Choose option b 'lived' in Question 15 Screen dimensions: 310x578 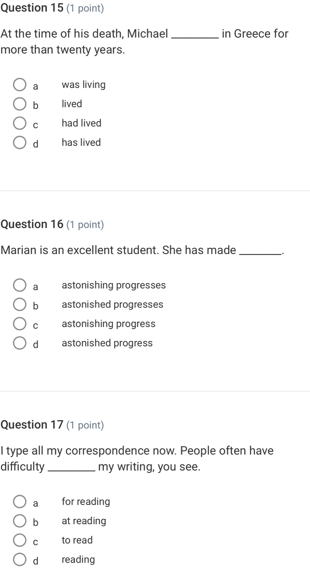click(x=20, y=104)
